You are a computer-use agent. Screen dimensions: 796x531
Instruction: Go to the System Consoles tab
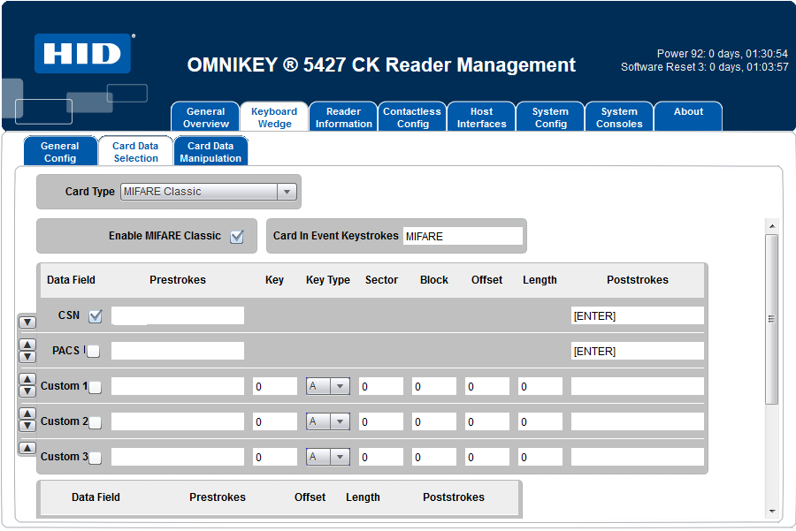(619, 118)
